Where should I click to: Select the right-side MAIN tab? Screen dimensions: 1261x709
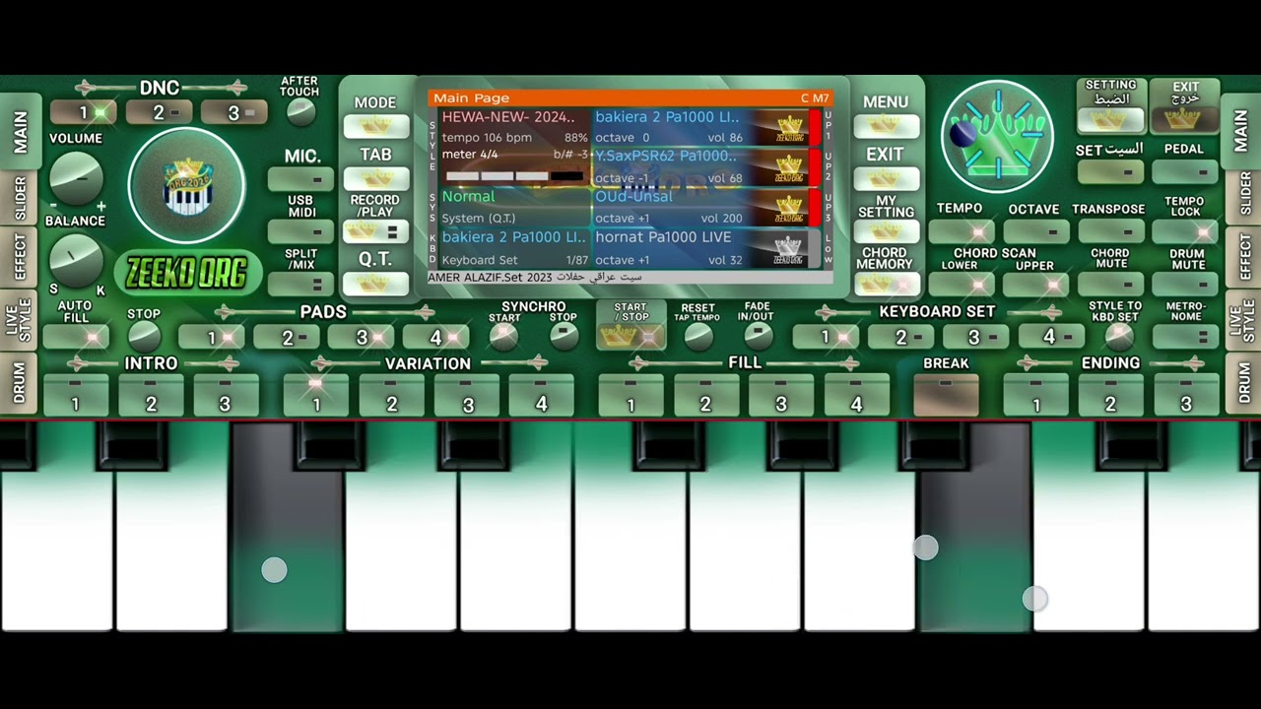coord(1241,131)
